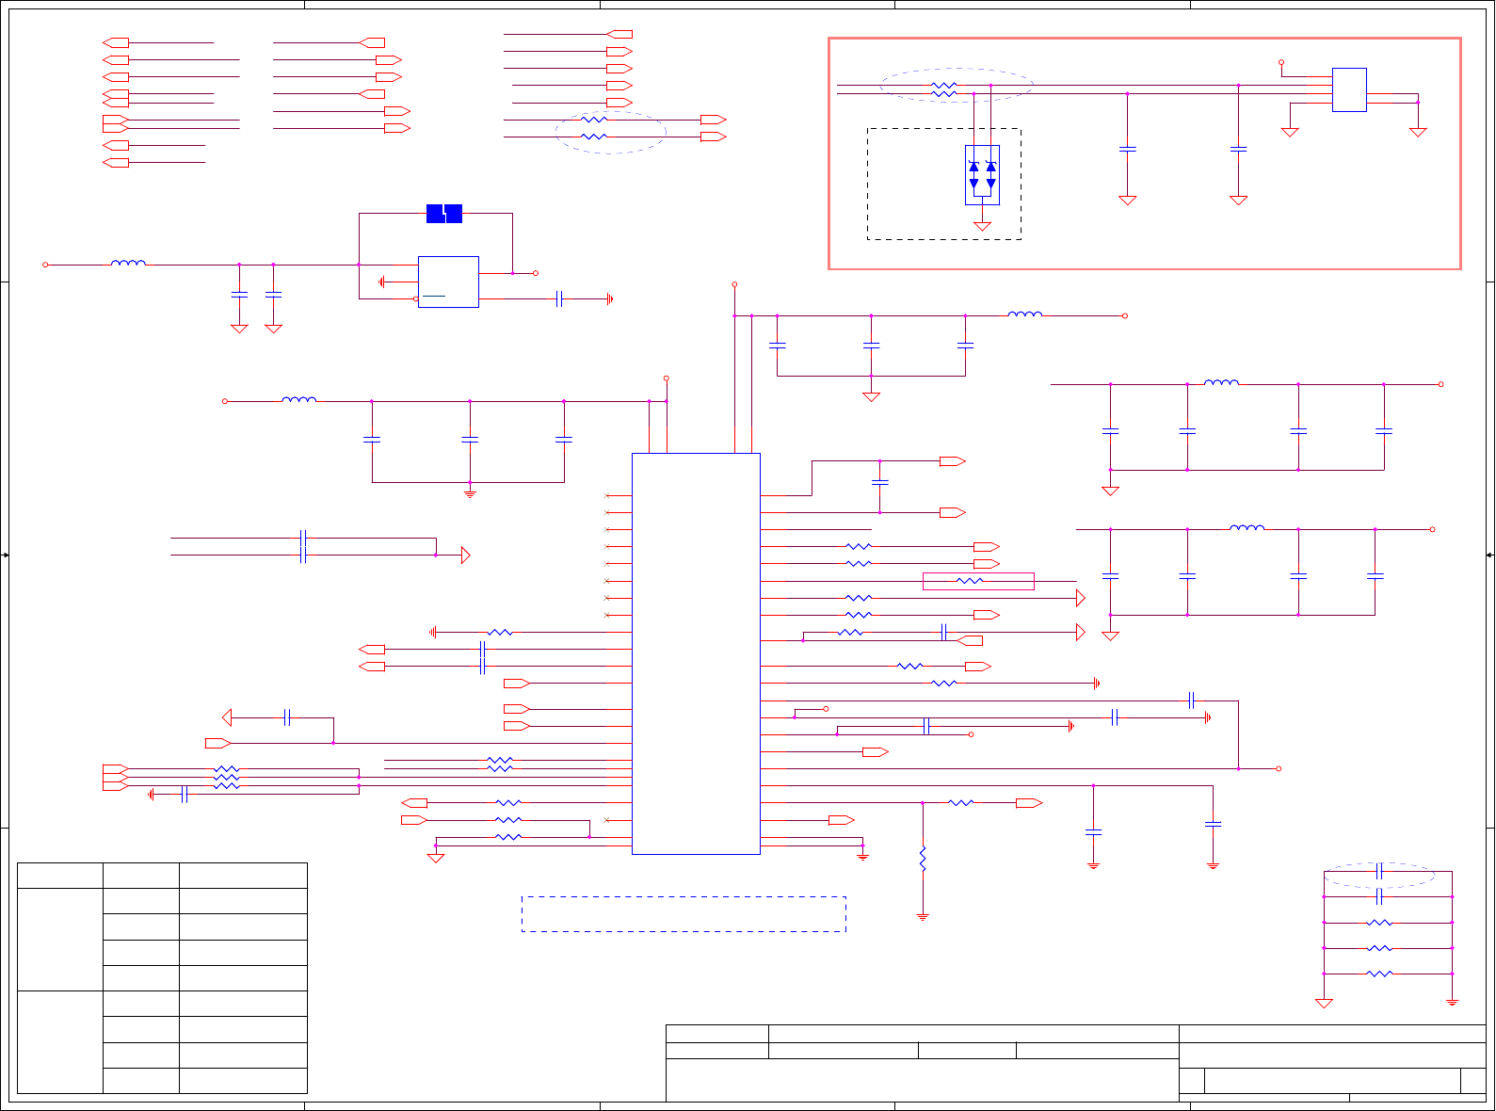1496x1111 pixels.
Task: Select the large central IC rectangle
Action: click(696, 653)
